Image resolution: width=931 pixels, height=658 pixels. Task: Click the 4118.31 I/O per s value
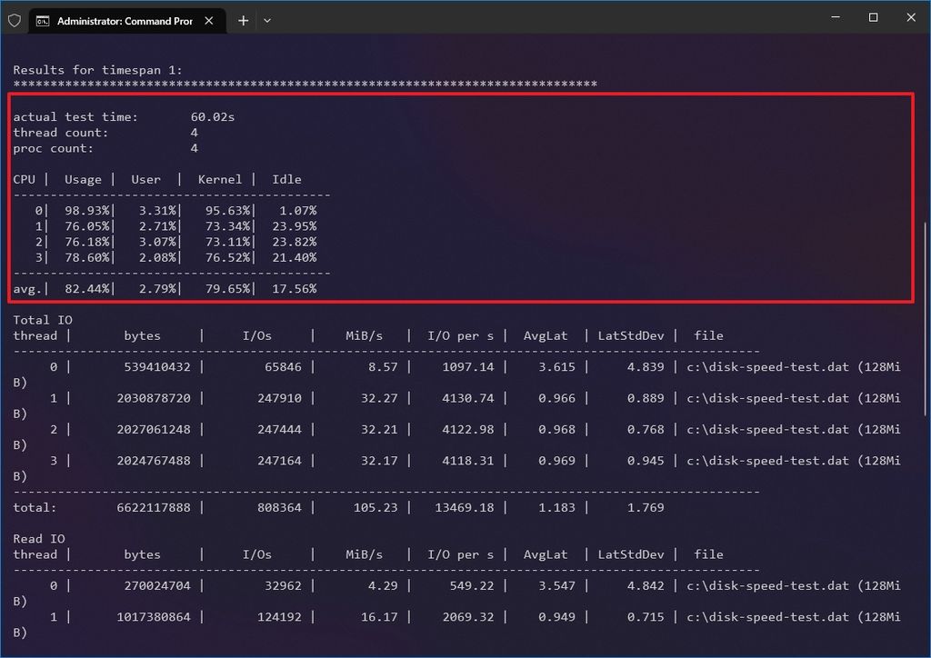[468, 461]
